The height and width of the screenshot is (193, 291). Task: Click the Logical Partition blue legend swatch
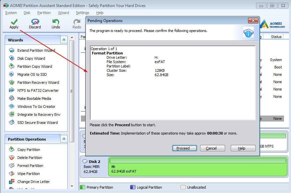[133, 187]
